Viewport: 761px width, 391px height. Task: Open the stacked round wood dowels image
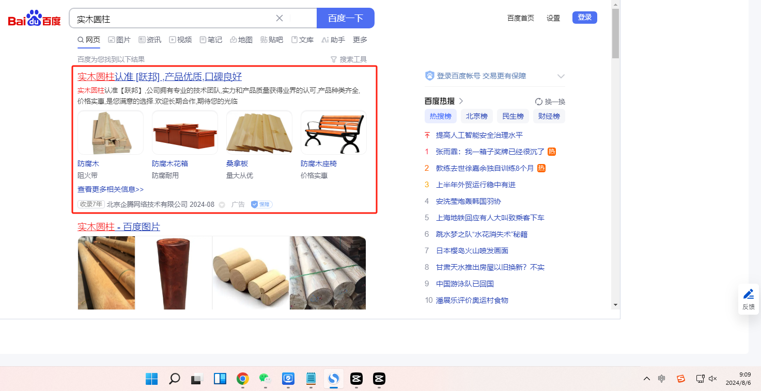(251, 273)
